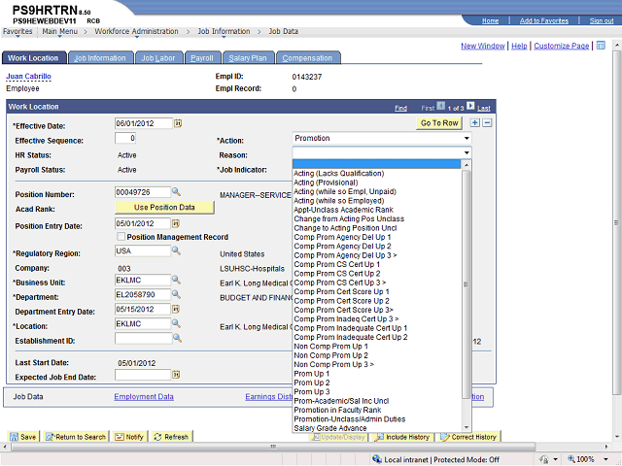Open lookup for Establishment ID

tap(177, 339)
